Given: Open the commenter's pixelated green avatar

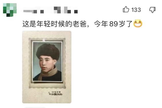Looking at the screenshot, I should pyautogui.click(x=10, y=10).
